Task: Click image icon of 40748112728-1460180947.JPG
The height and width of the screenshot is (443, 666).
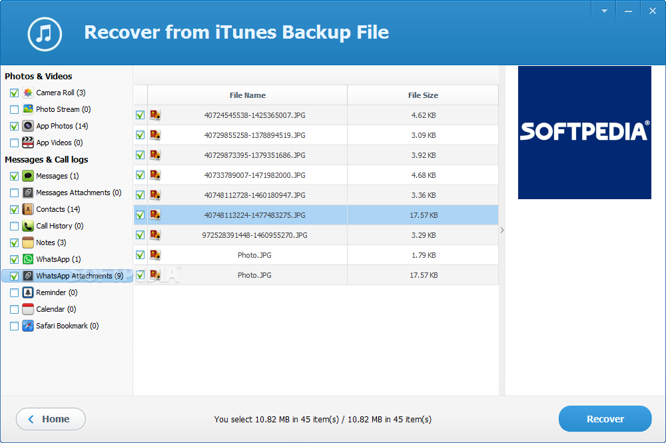Action: click(x=155, y=195)
